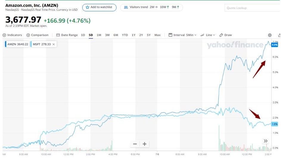Image resolution: width=281 pixels, height=159 pixels.
Task: Open chart settings gear
Action: click(270, 35)
